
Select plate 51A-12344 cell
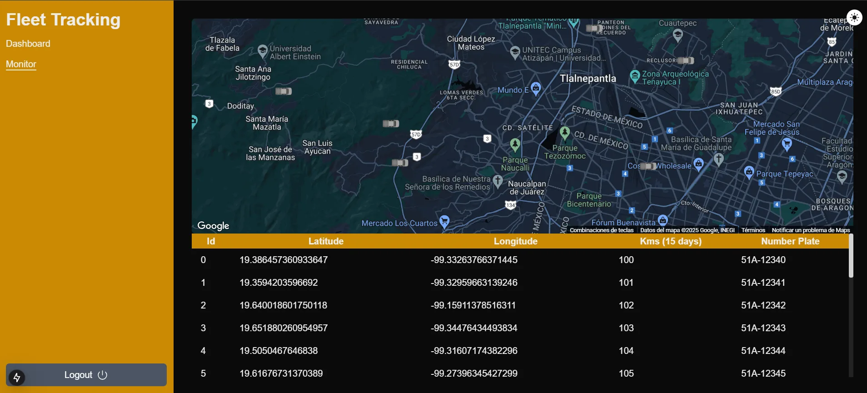763,351
